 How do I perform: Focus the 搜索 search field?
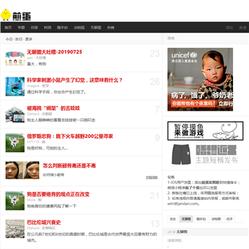[x=205, y=38]
